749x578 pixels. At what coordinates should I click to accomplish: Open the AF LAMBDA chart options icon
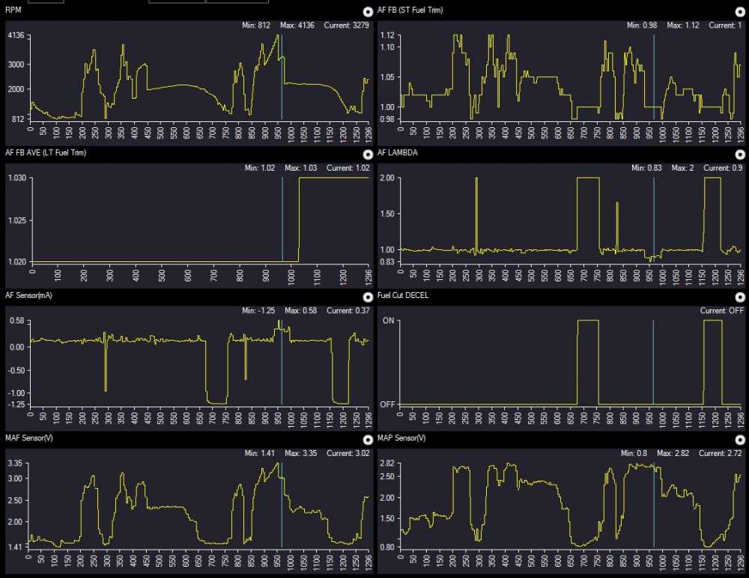(741, 154)
